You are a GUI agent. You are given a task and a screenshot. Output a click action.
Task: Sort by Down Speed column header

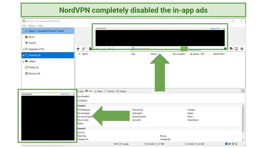tap(179, 54)
